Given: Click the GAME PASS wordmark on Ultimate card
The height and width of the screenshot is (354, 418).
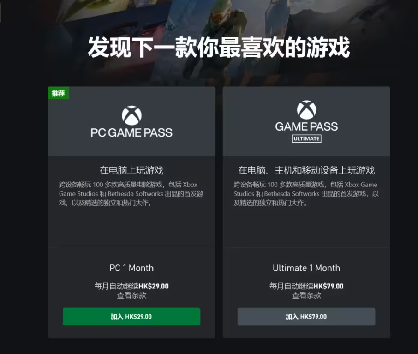Looking at the screenshot, I should click(x=306, y=126).
